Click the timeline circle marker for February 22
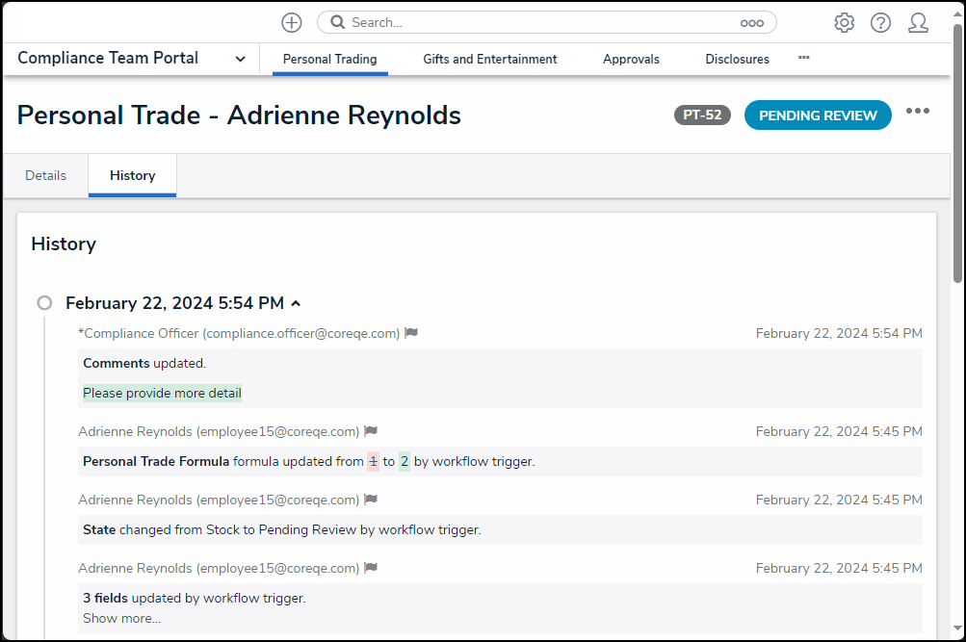This screenshot has height=642, width=966. coord(44,303)
